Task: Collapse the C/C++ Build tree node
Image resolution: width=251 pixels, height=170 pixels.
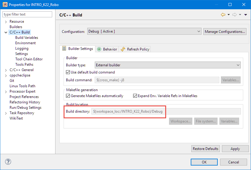Action: coord(6,32)
